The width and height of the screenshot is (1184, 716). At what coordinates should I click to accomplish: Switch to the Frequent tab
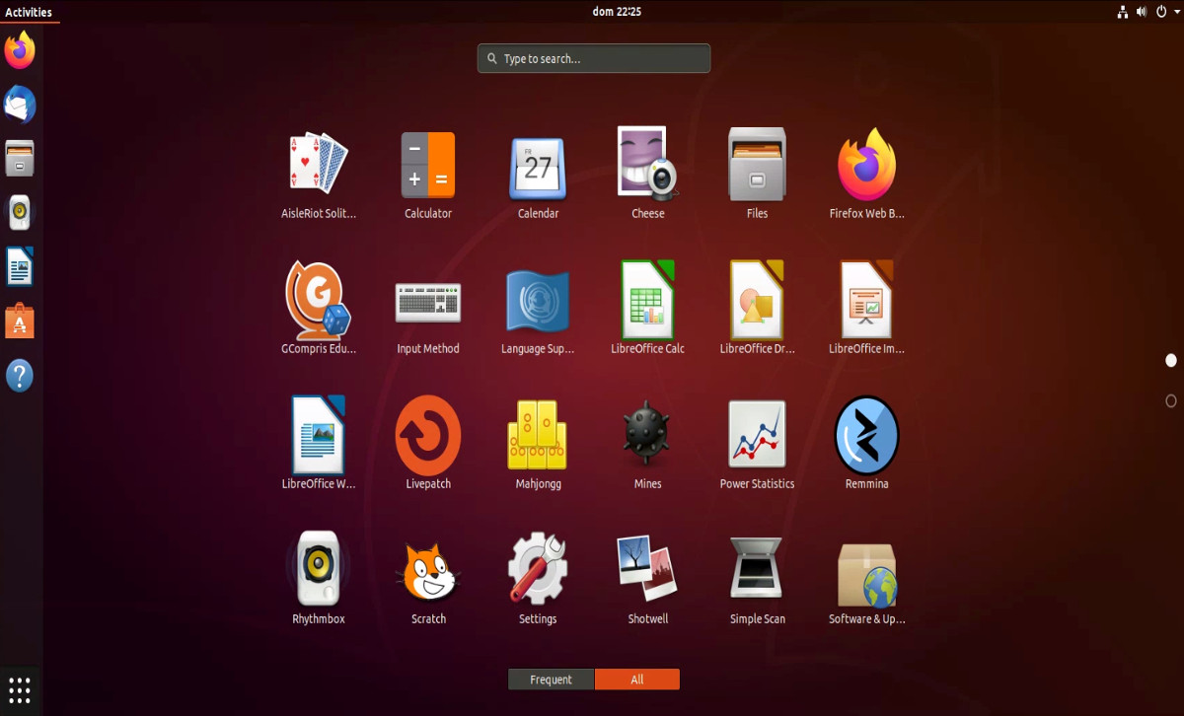[x=551, y=679]
